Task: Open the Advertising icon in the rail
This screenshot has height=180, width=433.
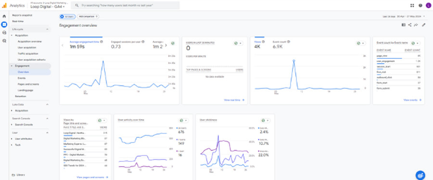Action: coord(4,41)
